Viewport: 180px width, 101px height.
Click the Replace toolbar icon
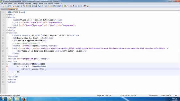click(x=39, y=6)
